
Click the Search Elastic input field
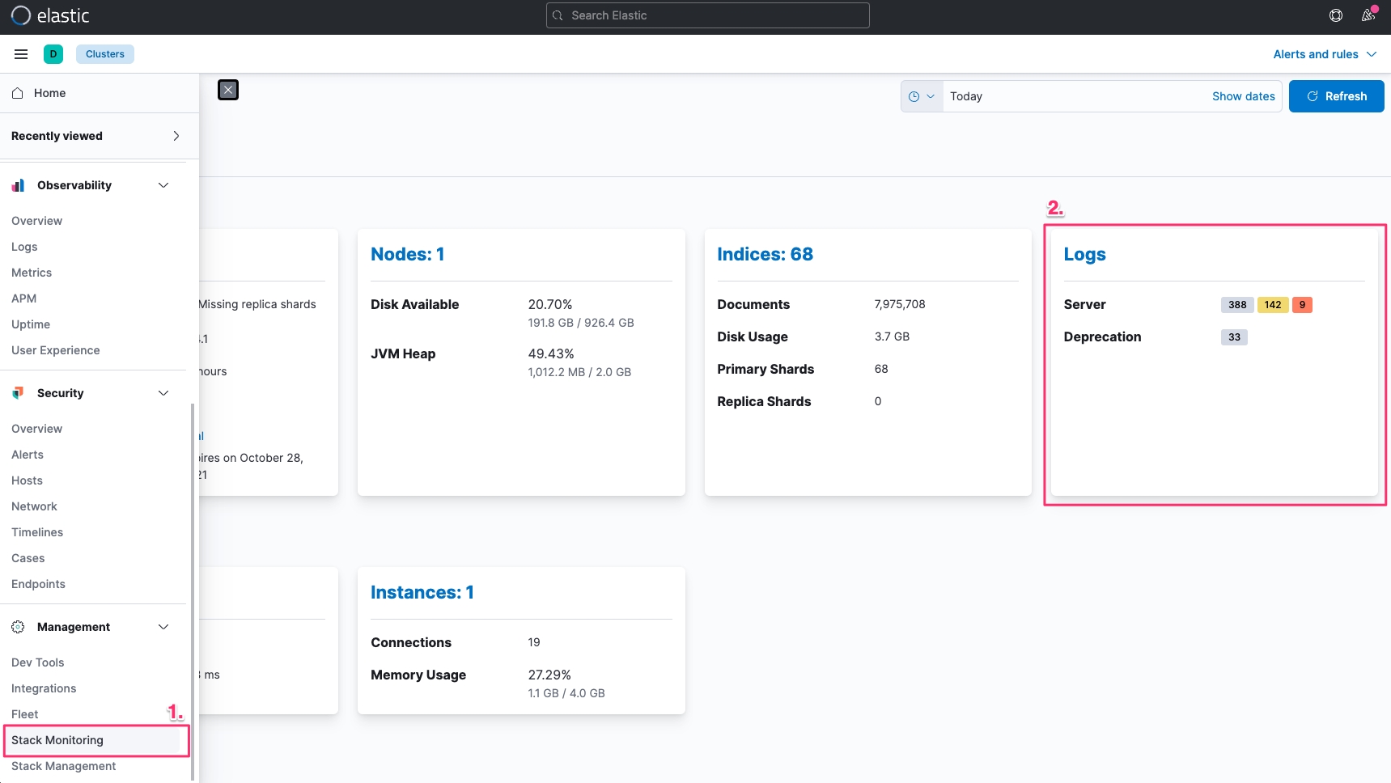[708, 15]
